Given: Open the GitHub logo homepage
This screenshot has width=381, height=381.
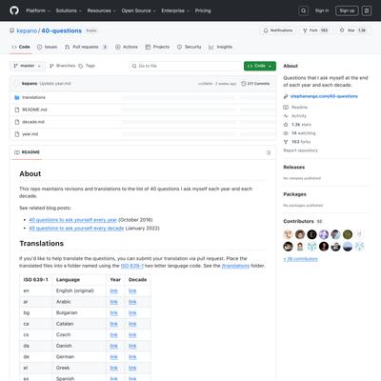Looking at the screenshot, I should [14, 10].
